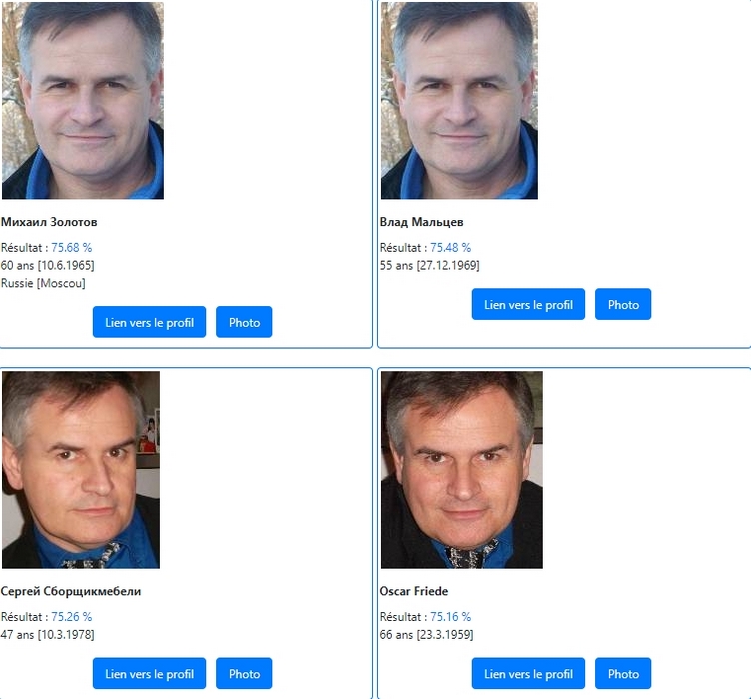Open profile link for Oscar Friede

pyautogui.click(x=528, y=674)
